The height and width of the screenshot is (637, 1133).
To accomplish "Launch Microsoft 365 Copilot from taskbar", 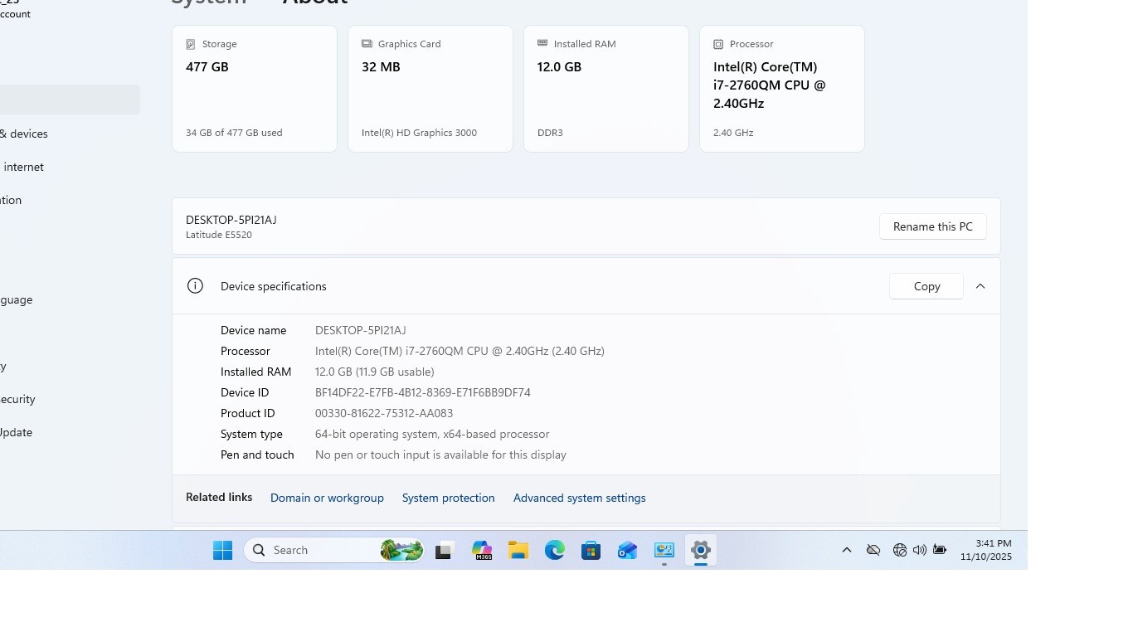I will [x=482, y=550].
